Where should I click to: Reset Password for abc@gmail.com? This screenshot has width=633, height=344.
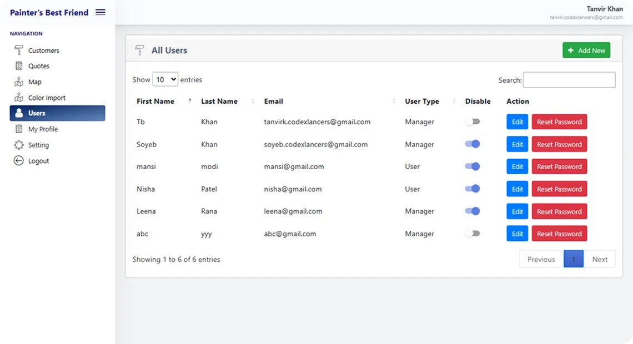(x=559, y=234)
